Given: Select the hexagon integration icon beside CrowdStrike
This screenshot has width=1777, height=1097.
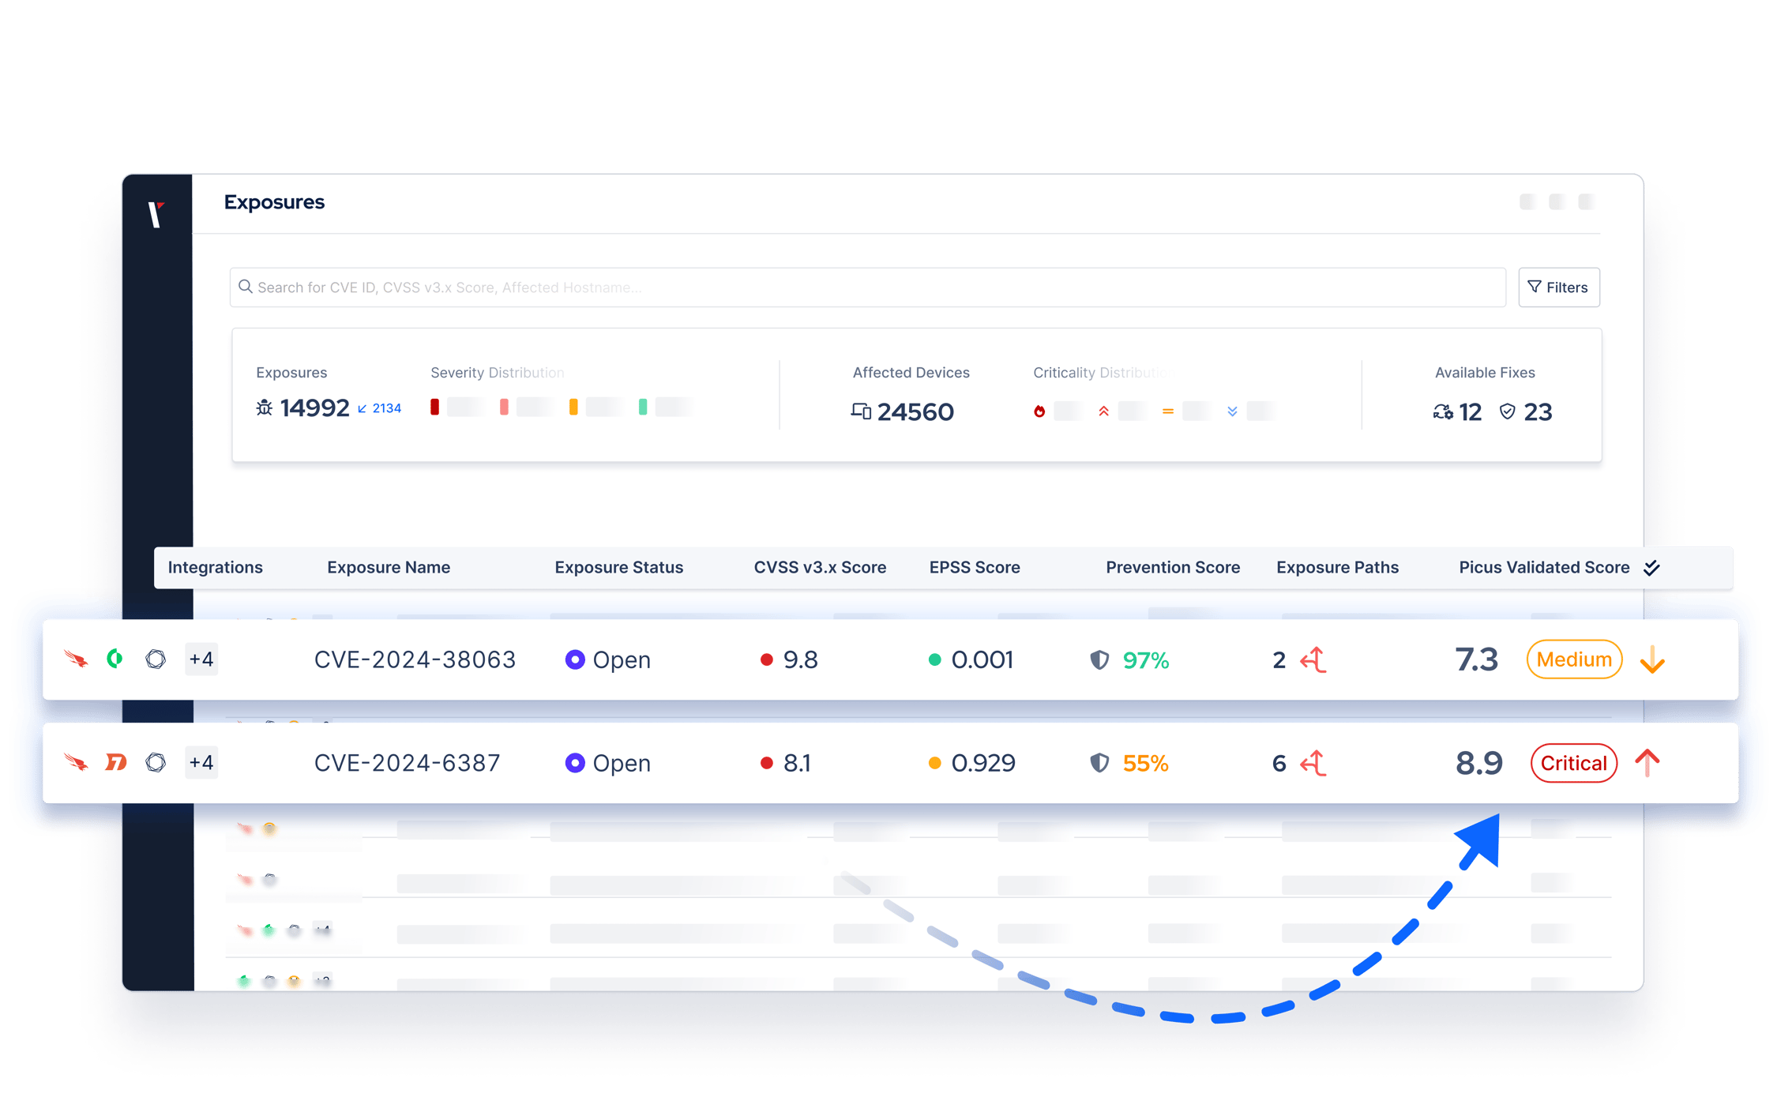Looking at the screenshot, I should tap(156, 659).
